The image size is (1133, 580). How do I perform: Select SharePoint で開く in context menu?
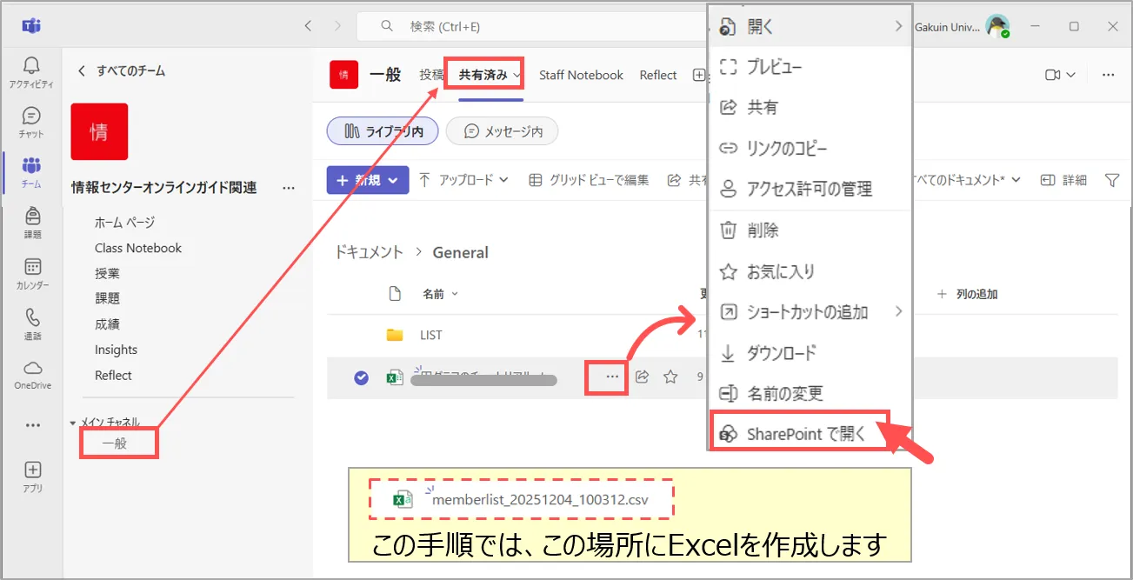pyautogui.click(x=805, y=434)
